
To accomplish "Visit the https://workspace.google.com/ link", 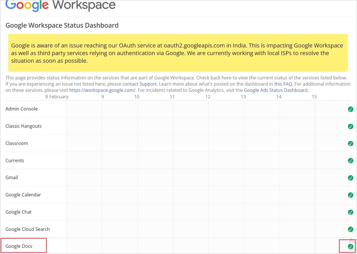I will [x=102, y=90].
